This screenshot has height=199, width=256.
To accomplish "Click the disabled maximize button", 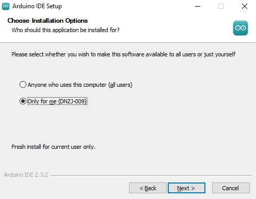I will [221, 6].
